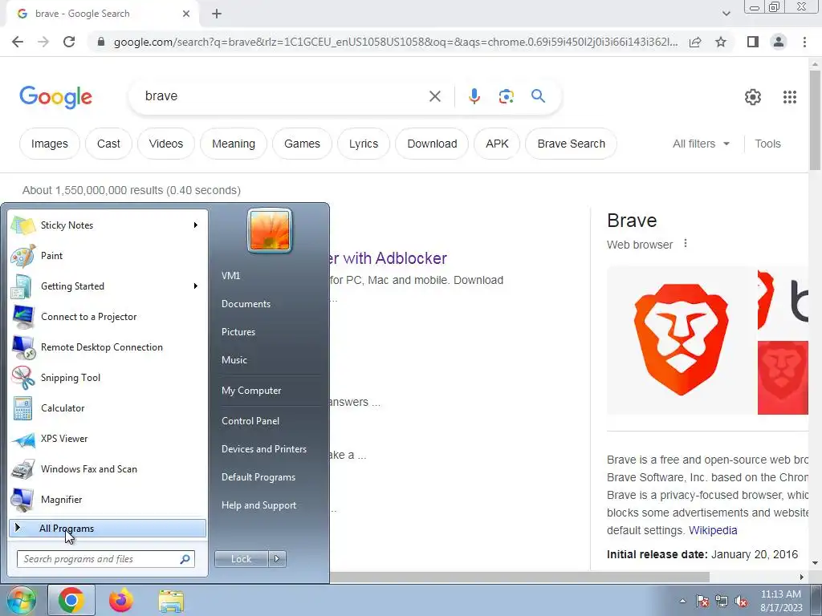Select the Brave Search chip
The width and height of the screenshot is (822, 616).
571,144
